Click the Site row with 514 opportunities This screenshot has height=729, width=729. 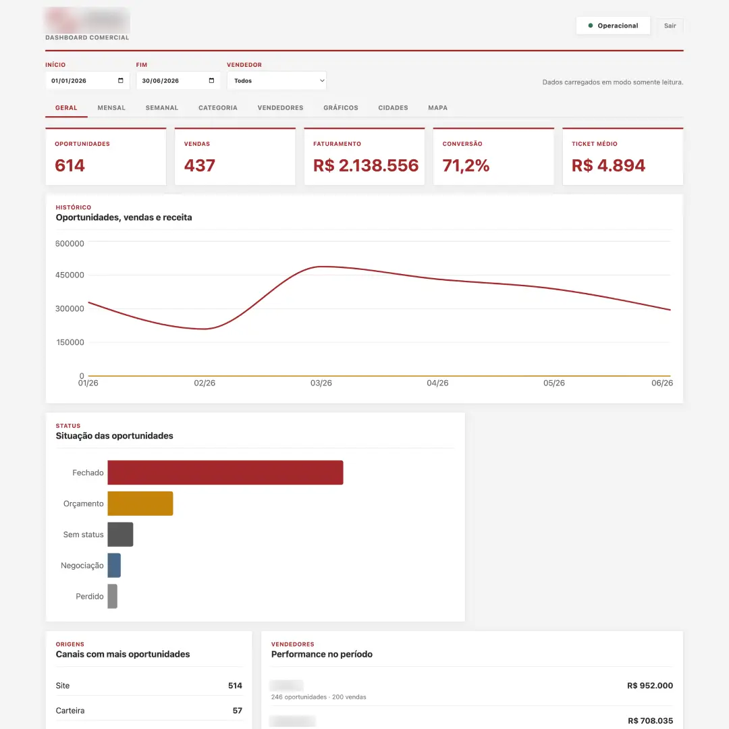pyautogui.click(x=148, y=685)
